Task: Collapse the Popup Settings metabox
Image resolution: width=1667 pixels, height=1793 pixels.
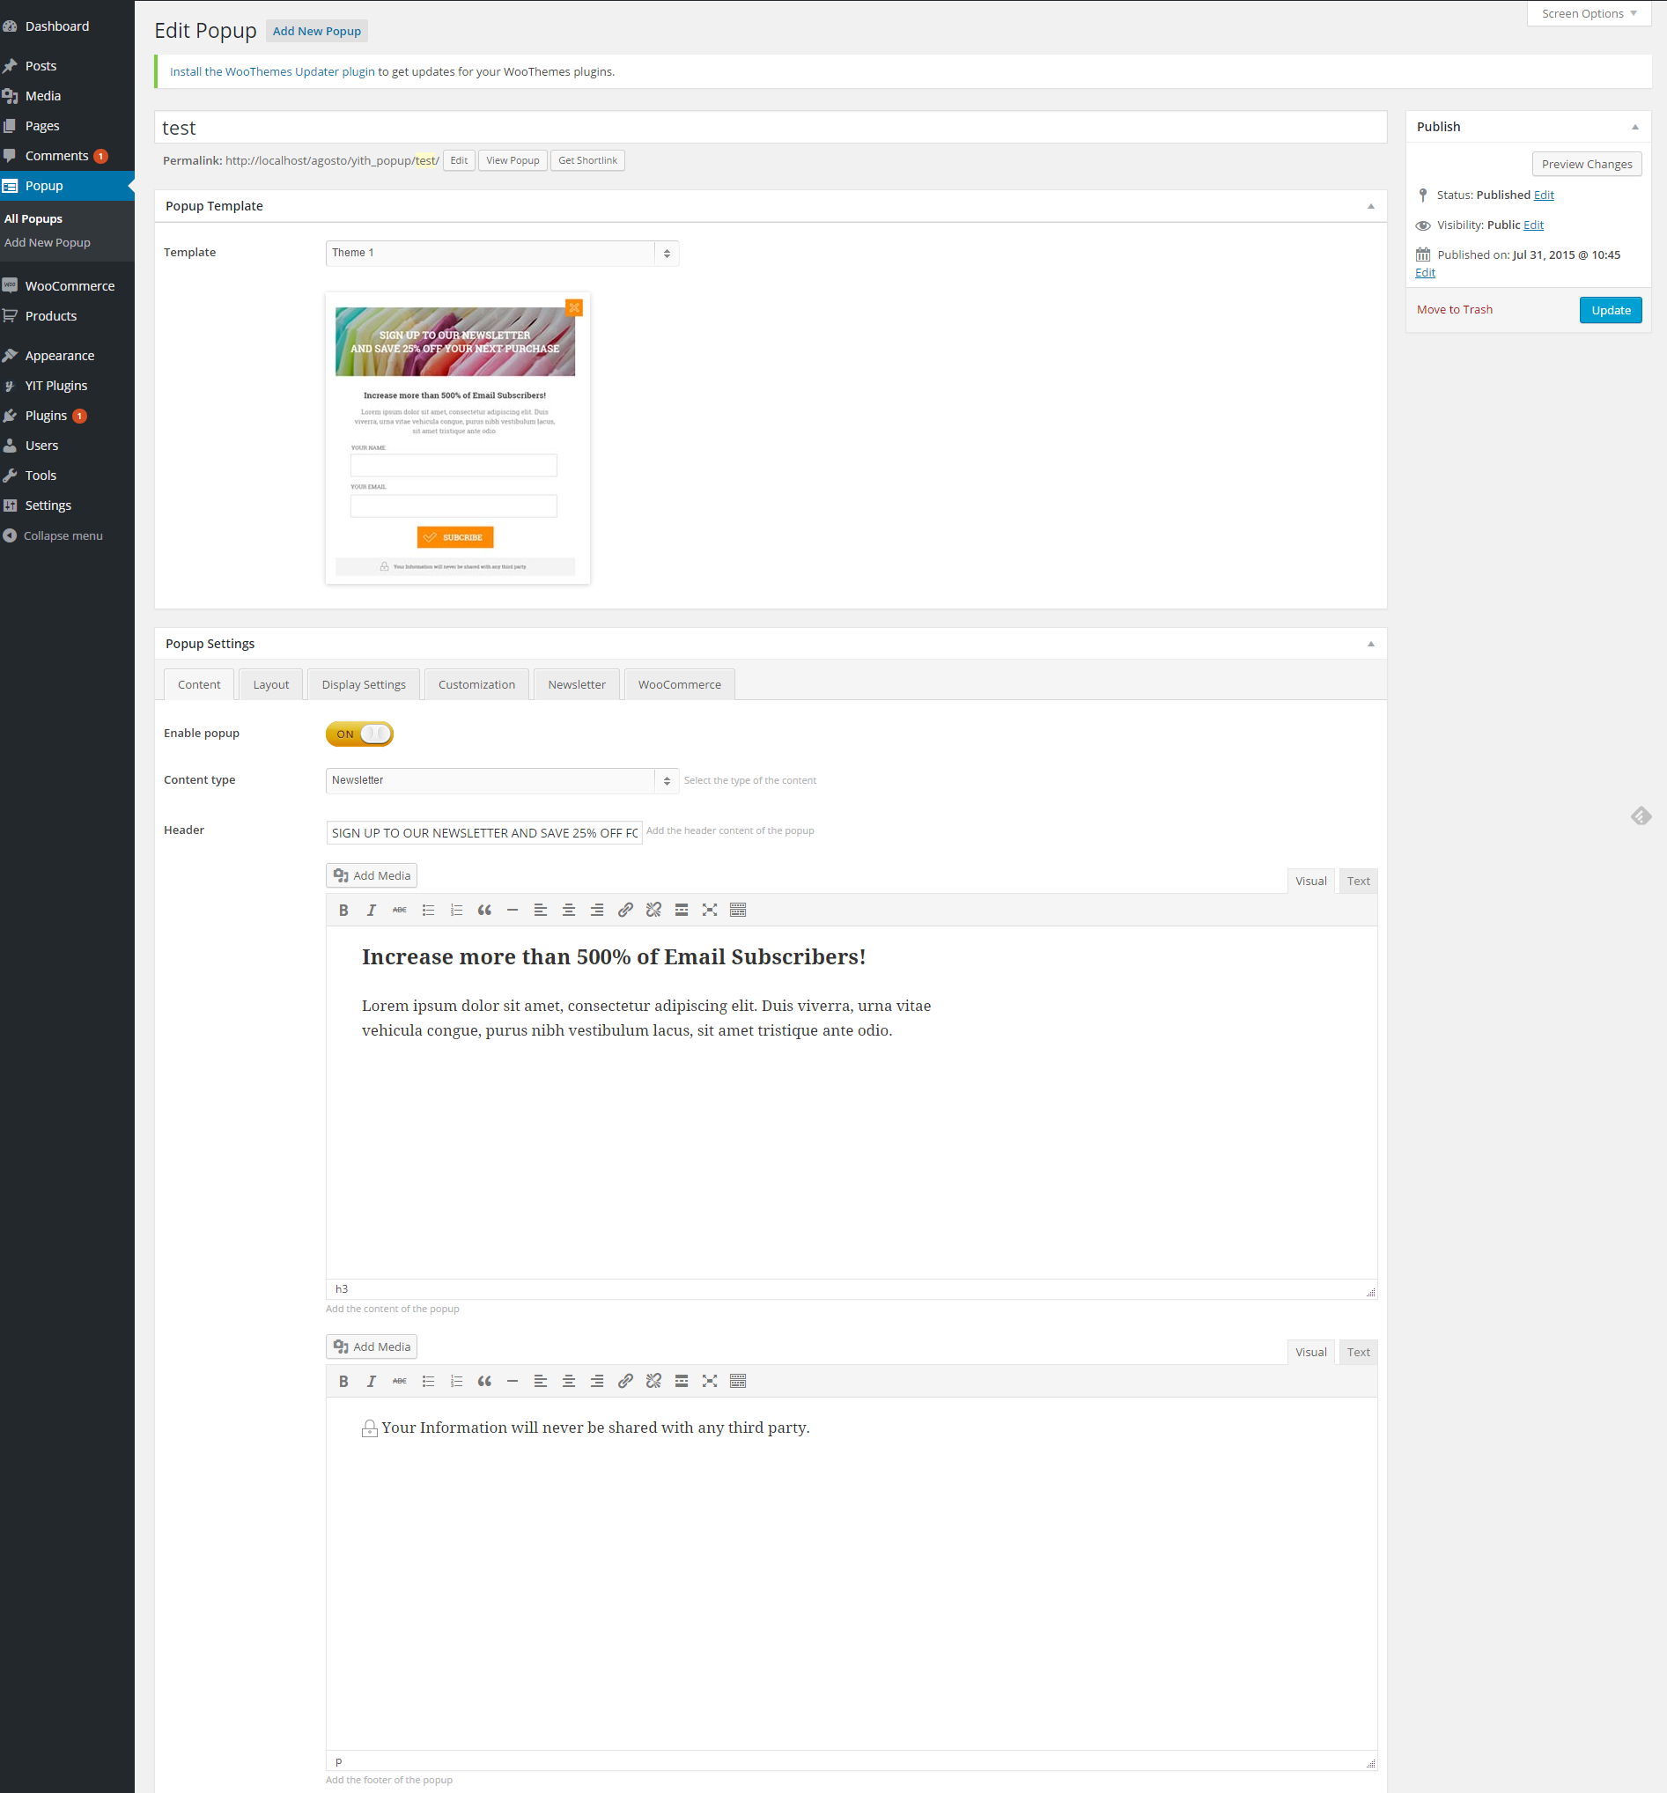Action: [1370, 644]
